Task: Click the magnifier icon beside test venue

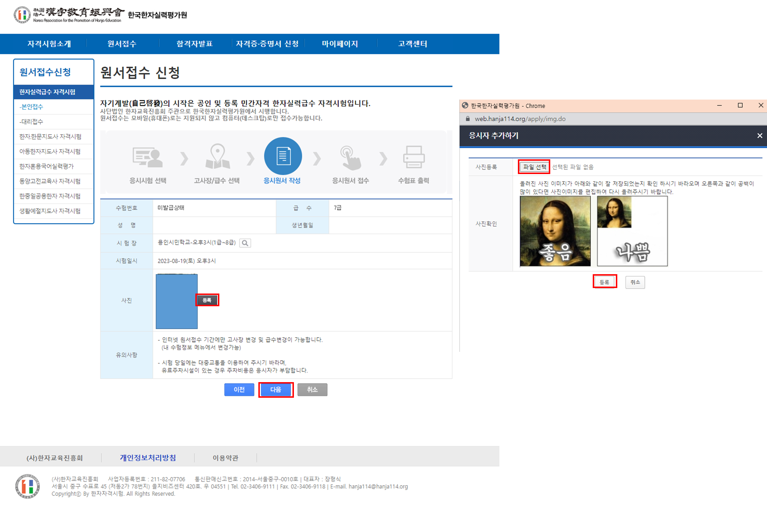Action: [245, 243]
